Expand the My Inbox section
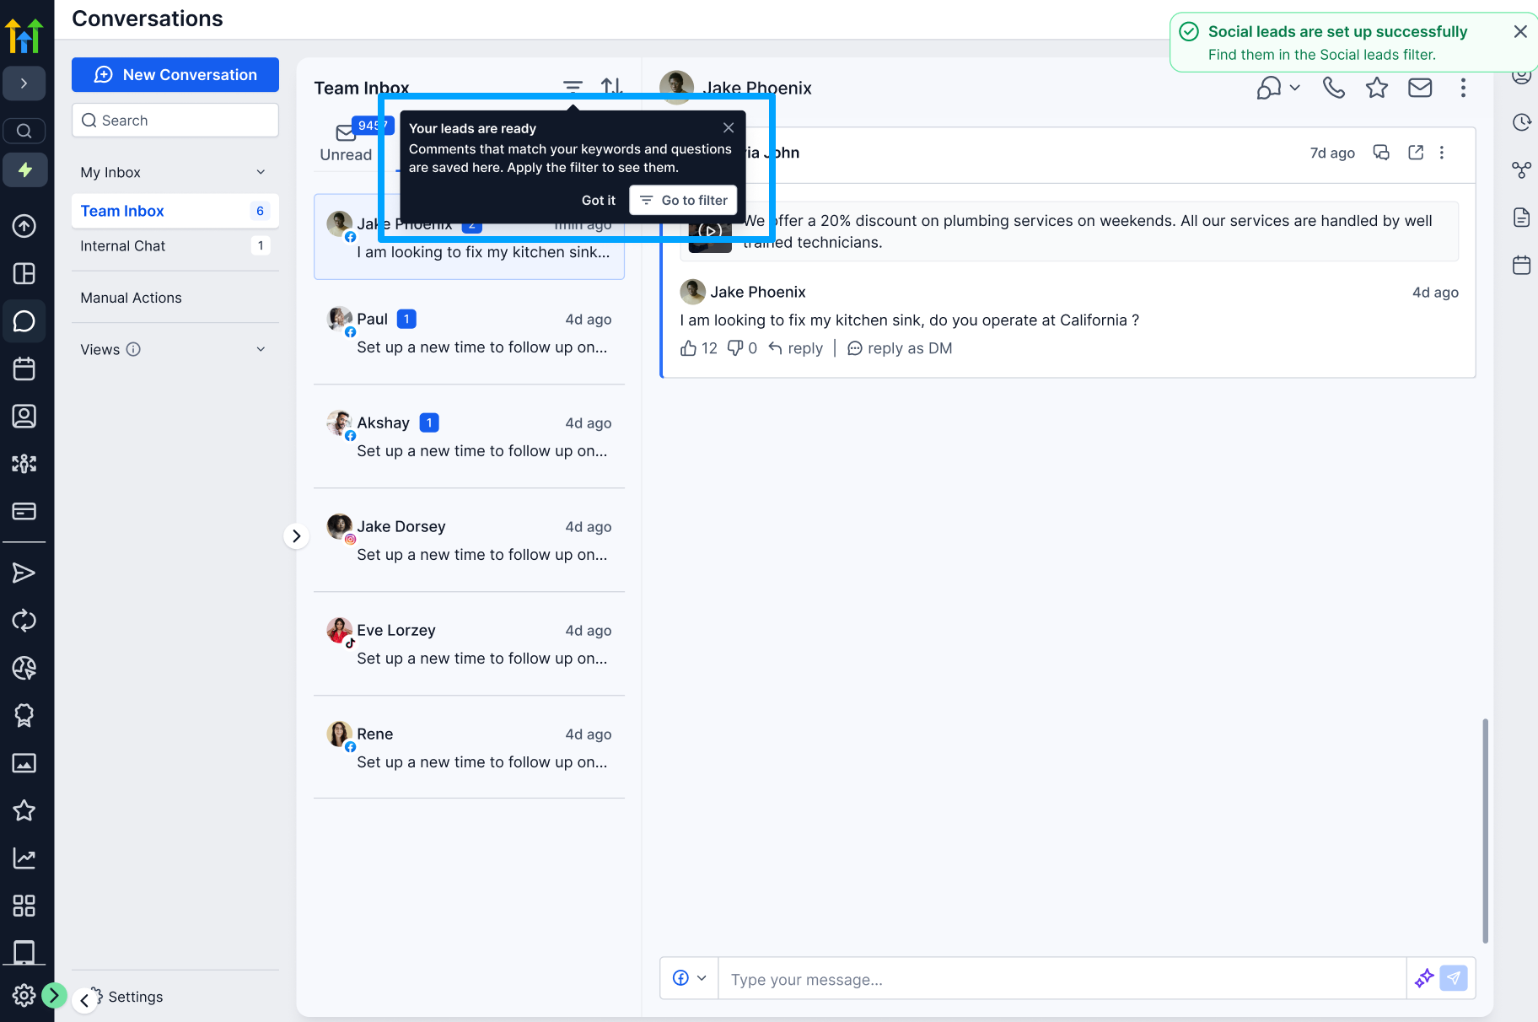The image size is (1538, 1022). click(x=175, y=172)
